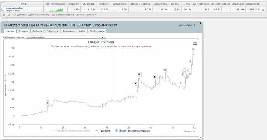Sort by the История прибыли column header
This screenshot has width=267, height=140.
(x=55, y=4)
